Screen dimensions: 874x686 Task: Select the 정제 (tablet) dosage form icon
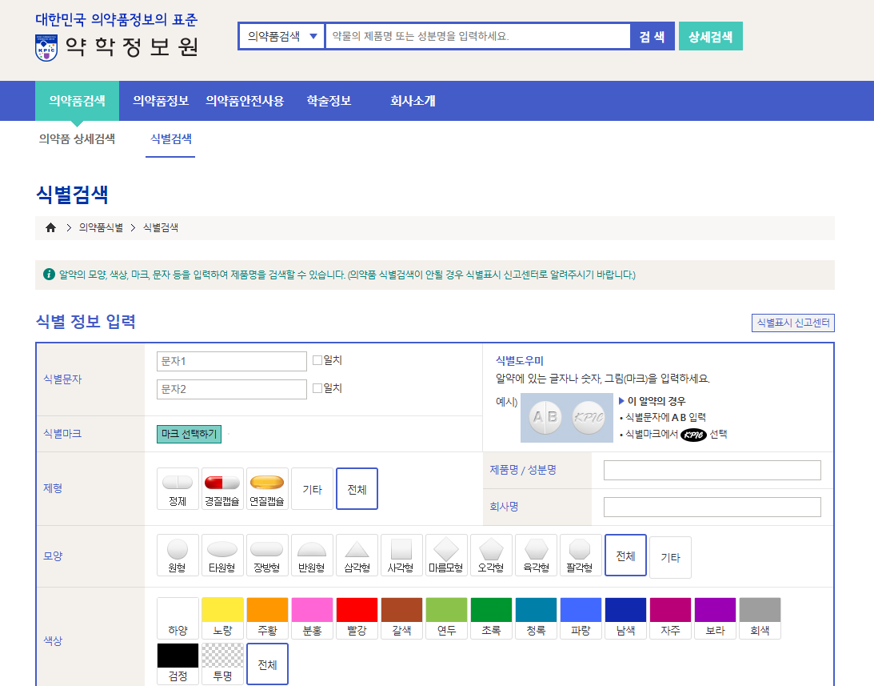(x=177, y=488)
